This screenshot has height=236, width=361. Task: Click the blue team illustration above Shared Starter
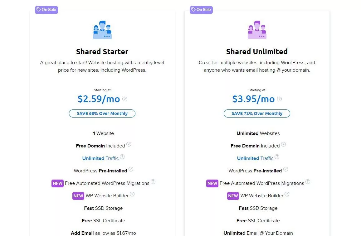102,30
